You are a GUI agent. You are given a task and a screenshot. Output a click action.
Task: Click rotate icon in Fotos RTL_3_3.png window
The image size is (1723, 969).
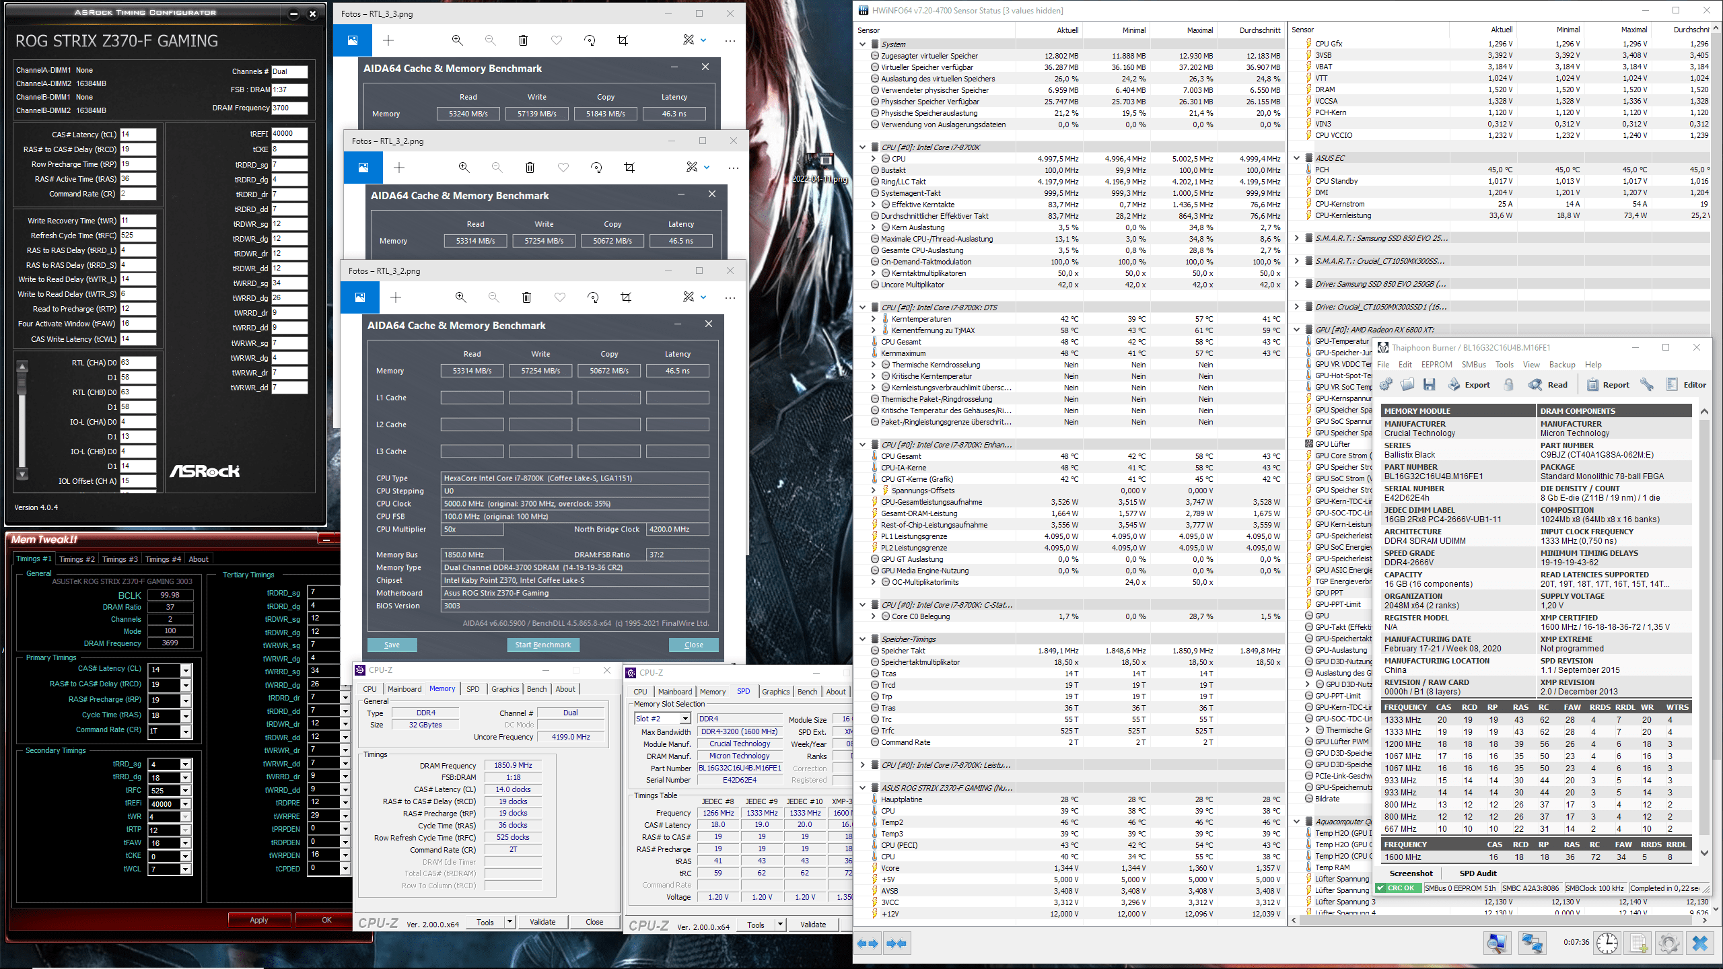(x=590, y=40)
